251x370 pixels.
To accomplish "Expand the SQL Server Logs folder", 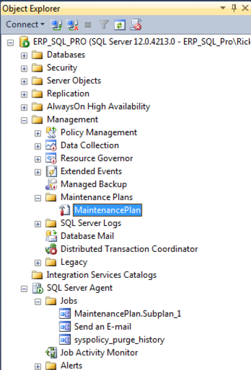I will click(x=38, y=224).
